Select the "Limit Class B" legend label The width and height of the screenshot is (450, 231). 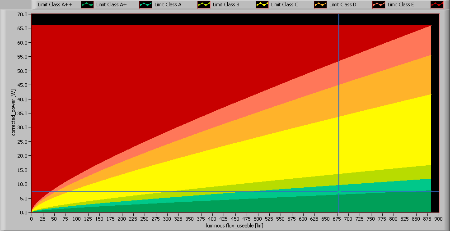pos(226,5)
